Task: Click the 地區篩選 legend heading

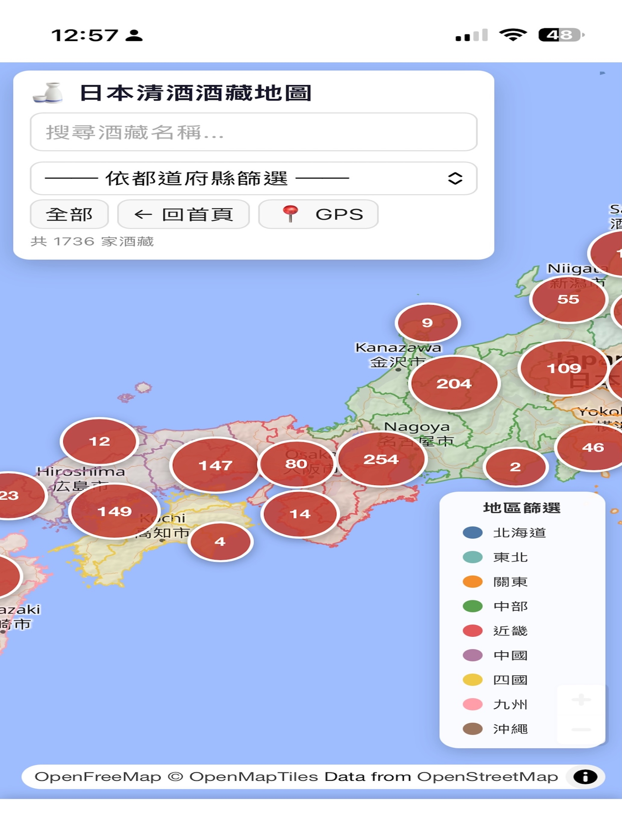Action: [x=522, y=508]
